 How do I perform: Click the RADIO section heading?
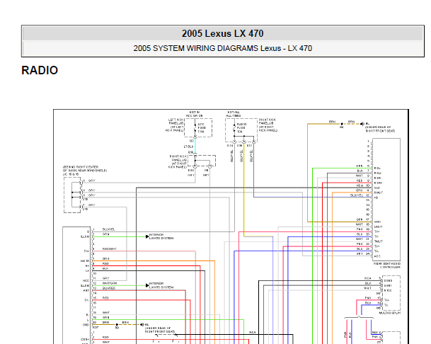point(40,70)
